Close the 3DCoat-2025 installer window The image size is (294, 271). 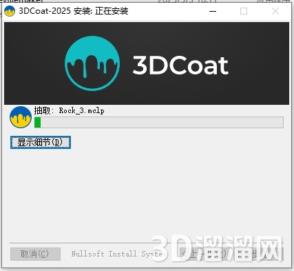(275, 11)
